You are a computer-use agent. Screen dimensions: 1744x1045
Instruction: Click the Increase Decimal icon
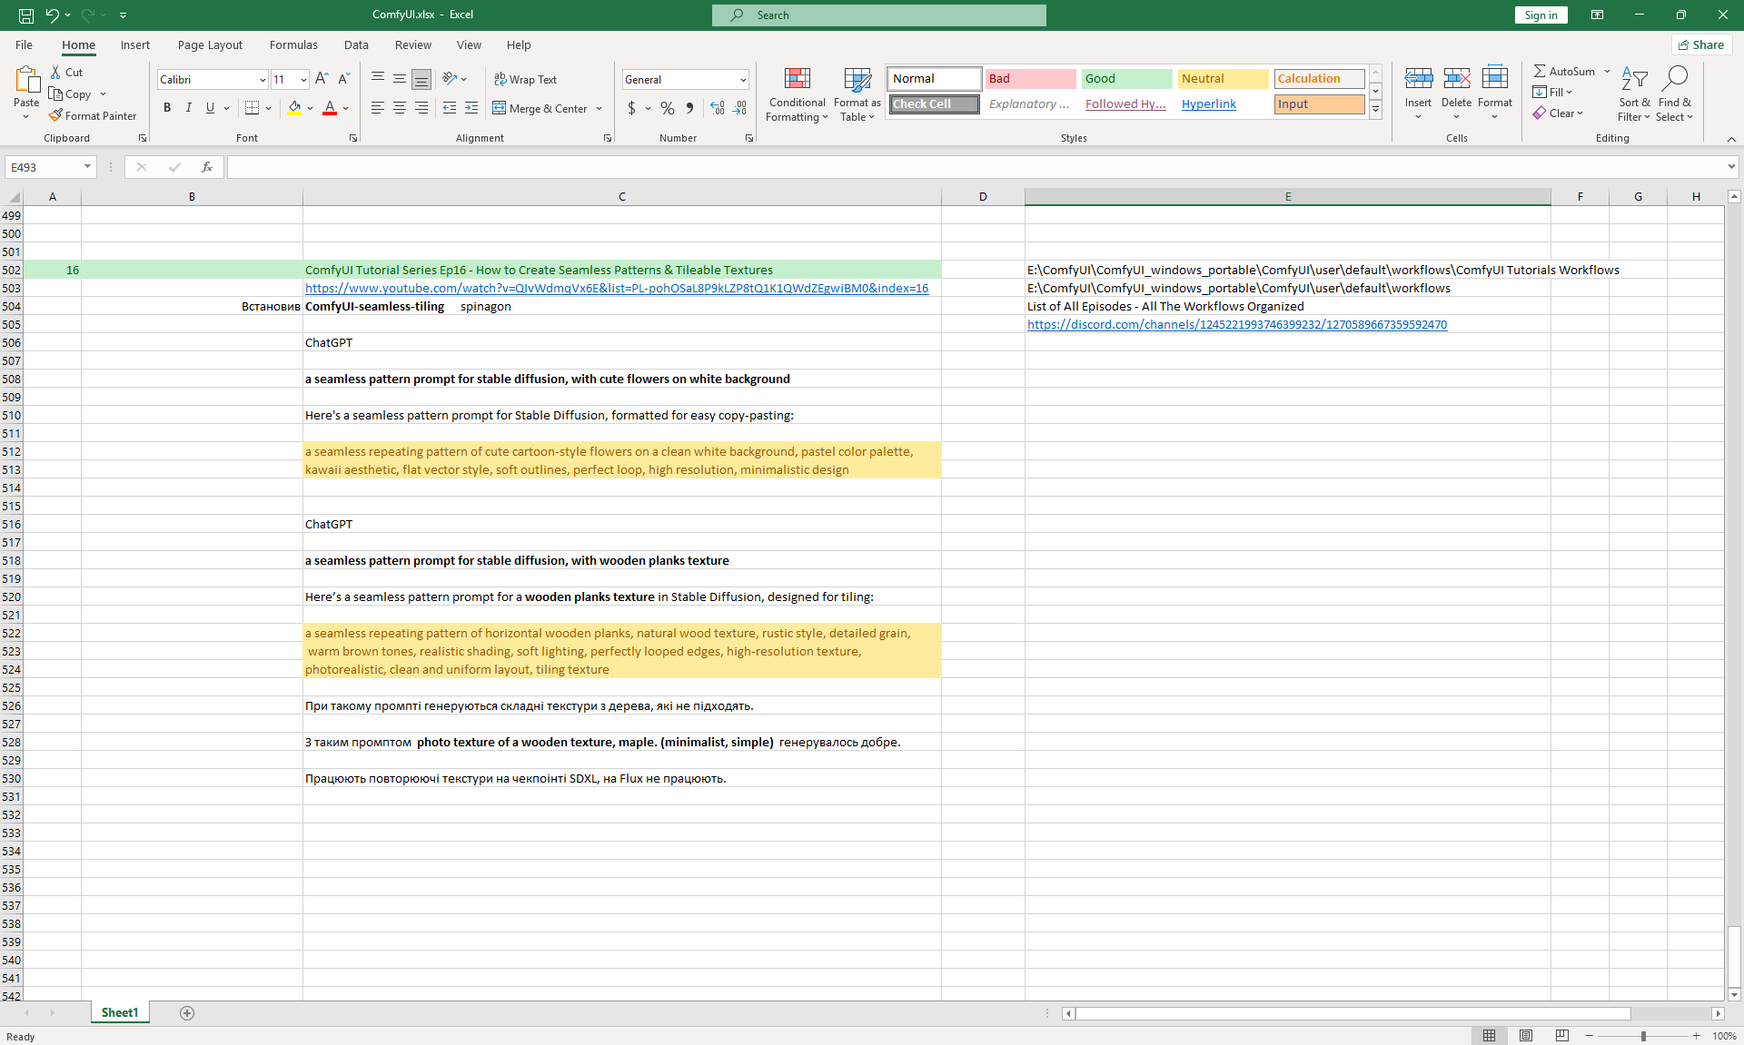(718, 108)
